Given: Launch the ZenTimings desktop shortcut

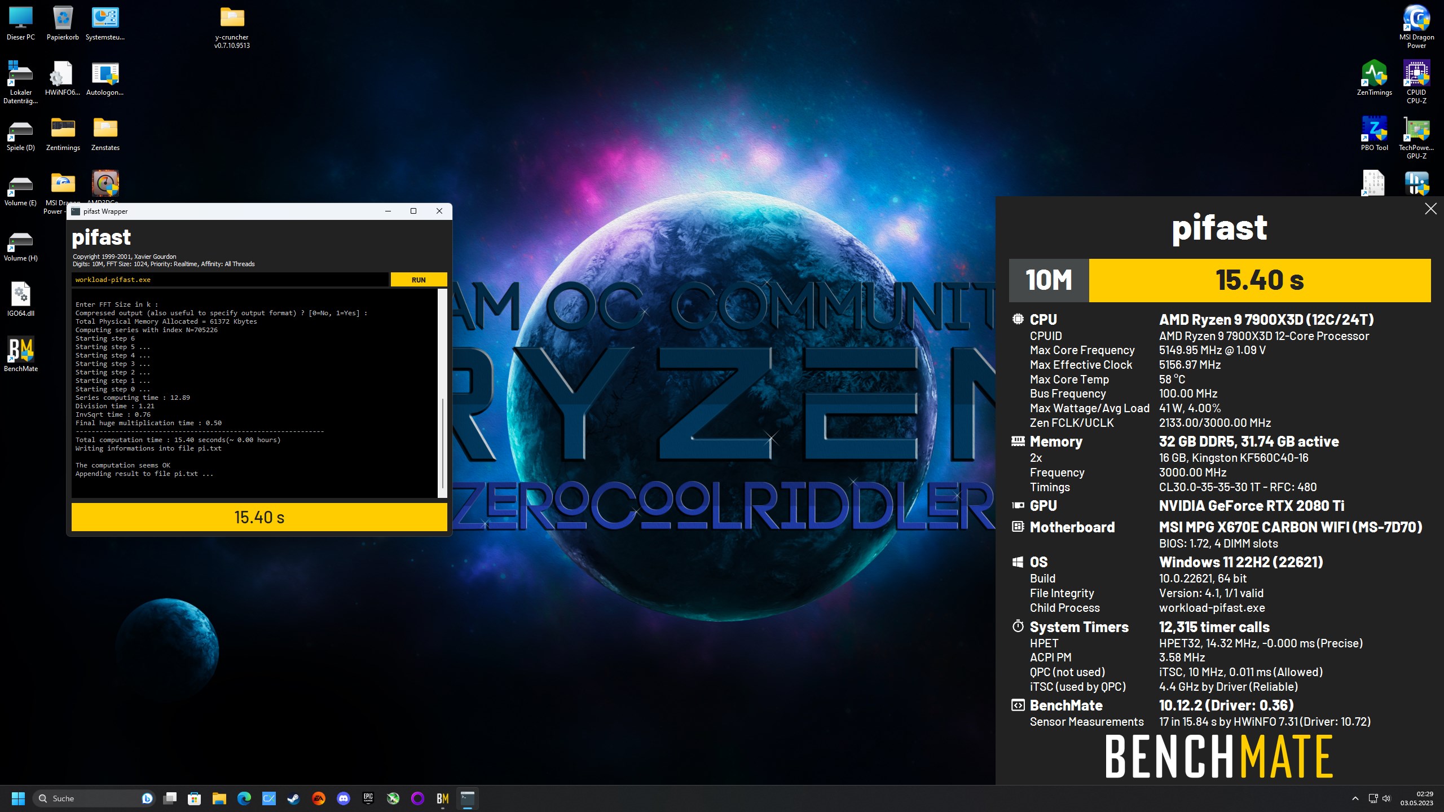Looking at the screenshot, I should click(1374, 78).
